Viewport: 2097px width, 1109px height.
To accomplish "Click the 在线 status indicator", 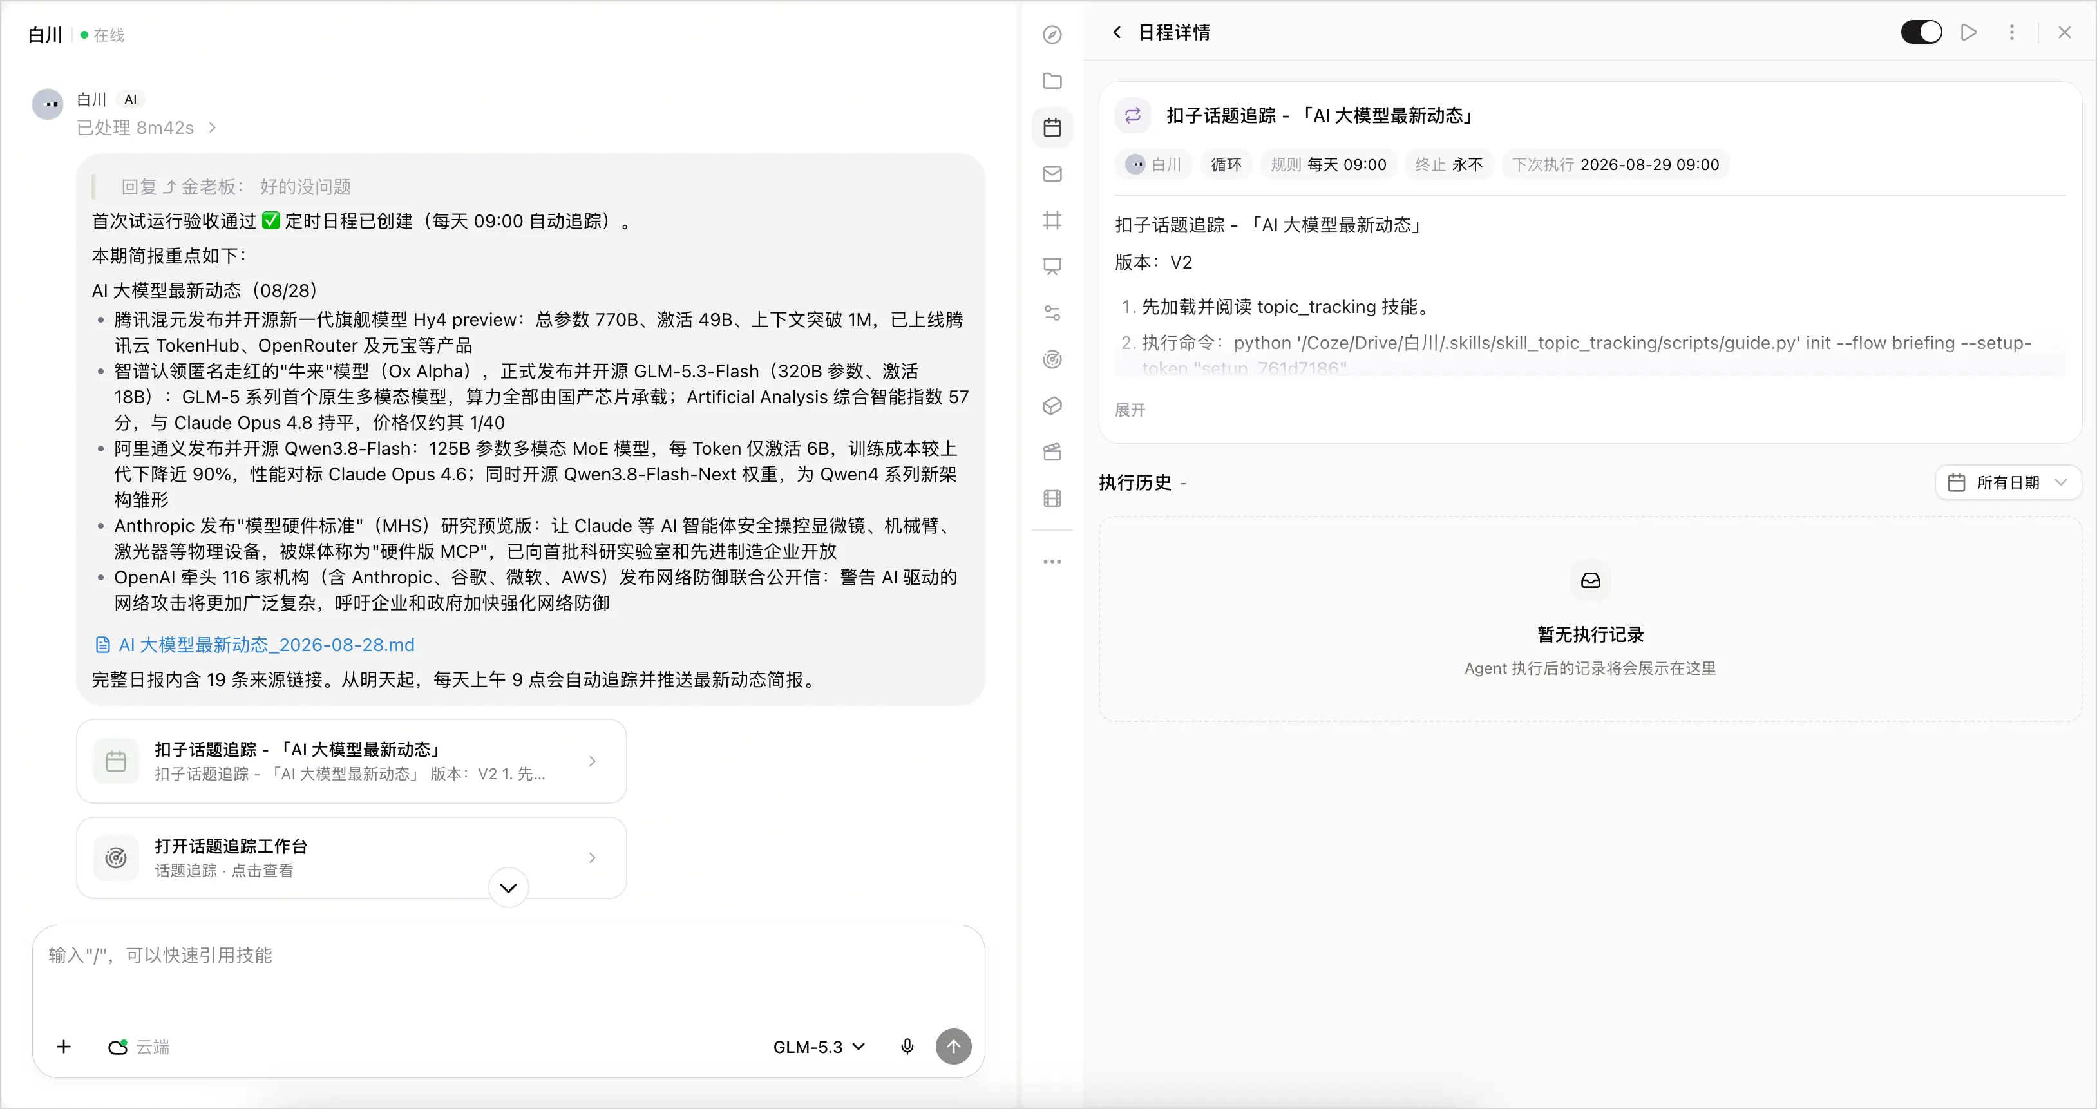I will (x=102, y=35).
